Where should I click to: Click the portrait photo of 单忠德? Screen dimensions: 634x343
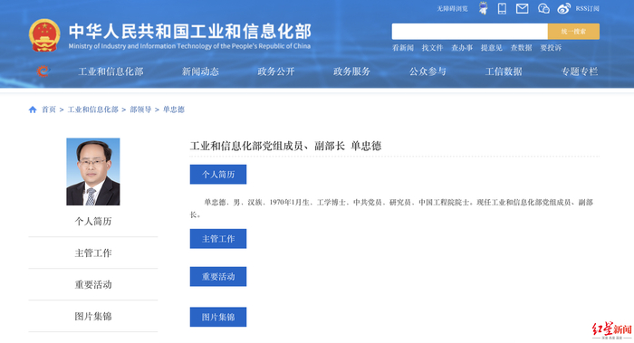click(93, 172)
